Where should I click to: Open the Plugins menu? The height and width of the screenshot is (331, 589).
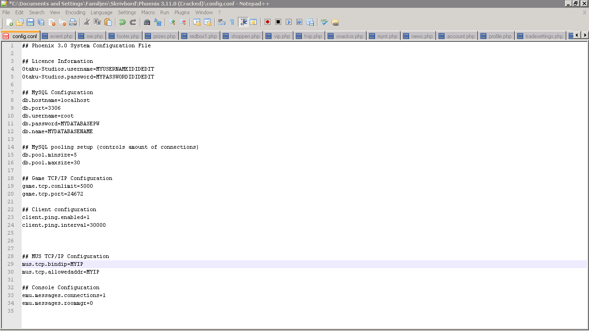pyautogui.click(x=182, y=12)
